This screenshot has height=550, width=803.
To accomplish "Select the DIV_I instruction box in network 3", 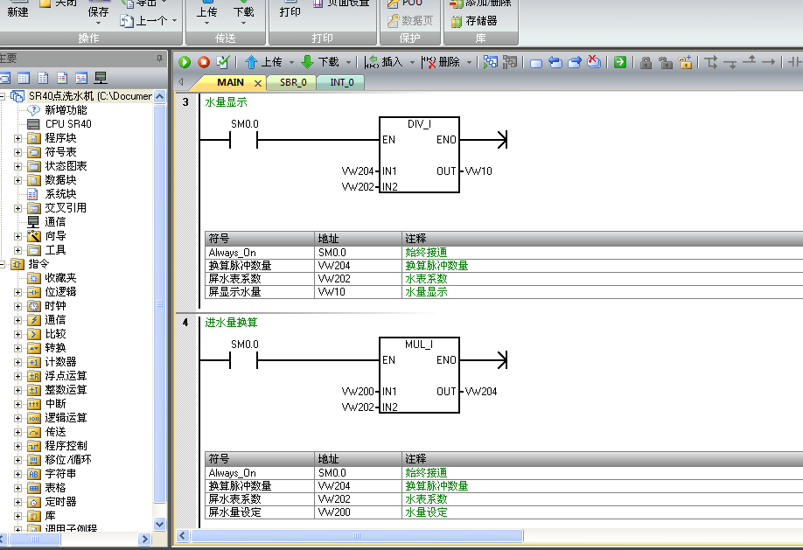I will pos(419,155).
